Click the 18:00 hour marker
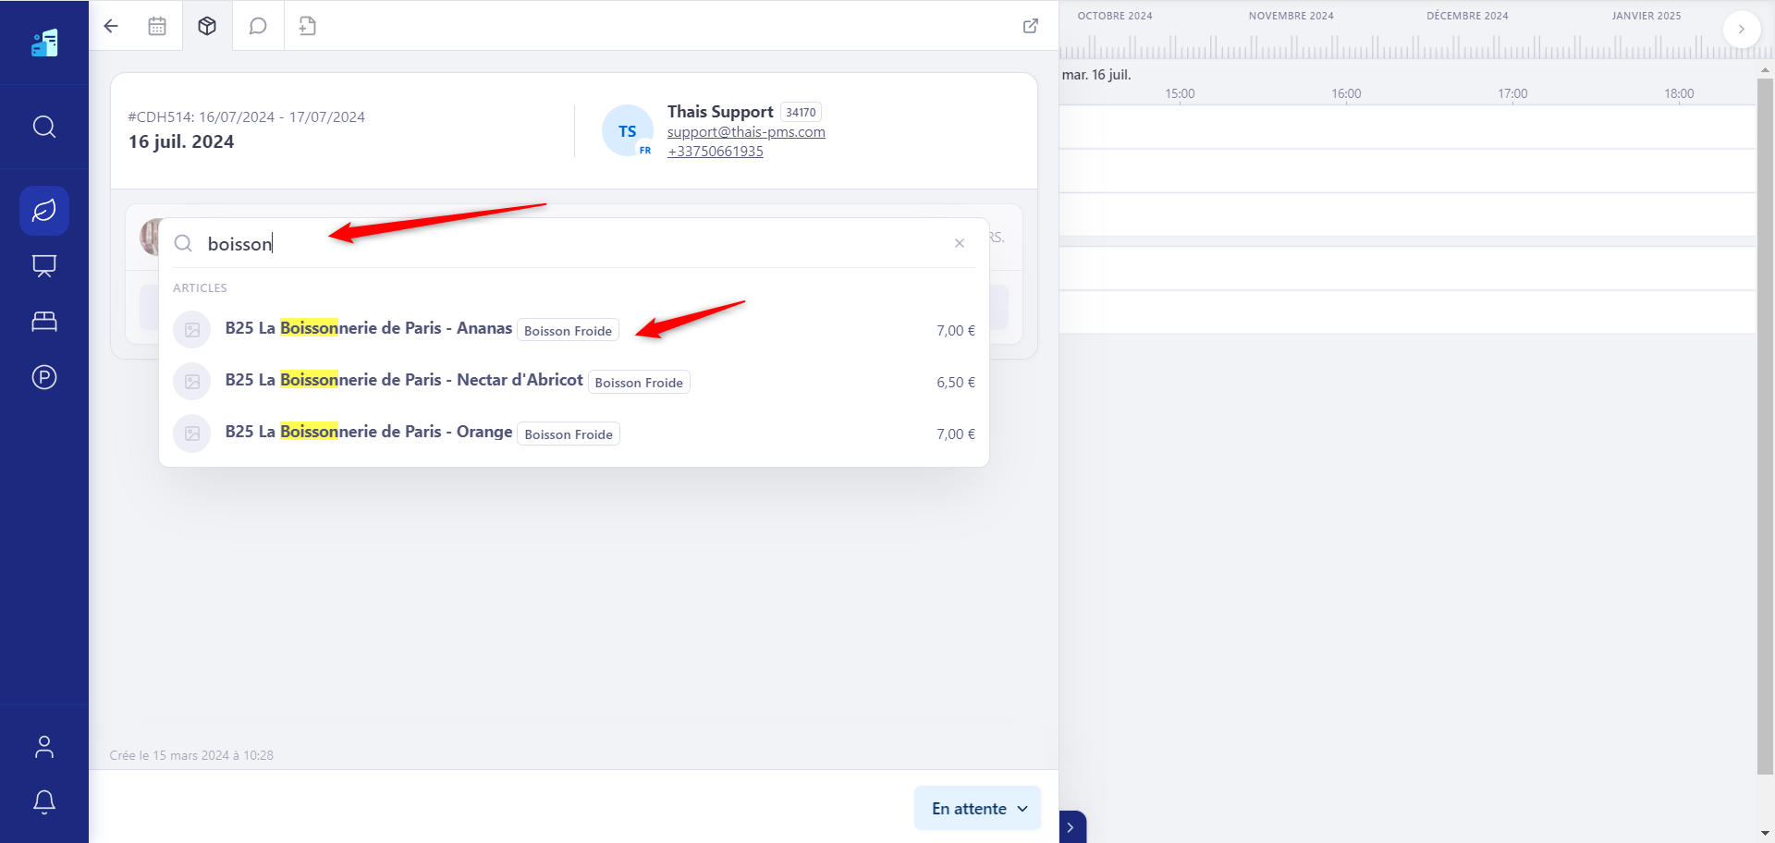1775x843 pixels. tap(1679, 93)
